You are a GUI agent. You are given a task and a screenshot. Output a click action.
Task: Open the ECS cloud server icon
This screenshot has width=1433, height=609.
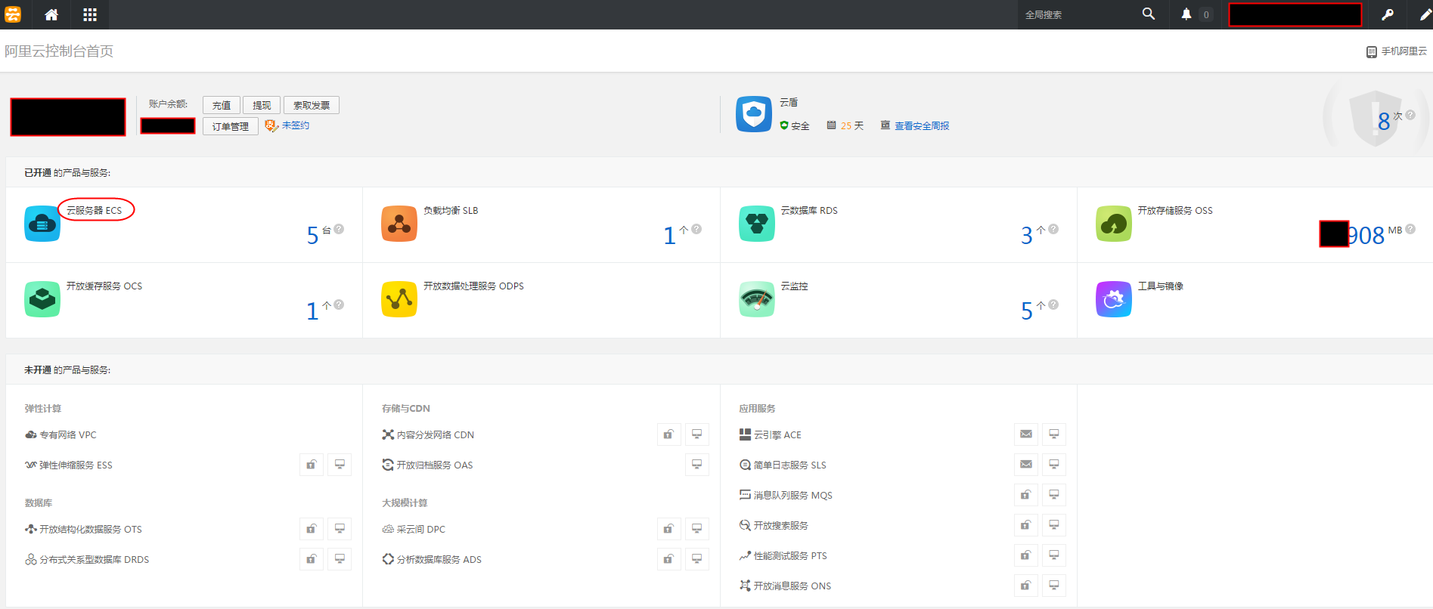point(42,224)
